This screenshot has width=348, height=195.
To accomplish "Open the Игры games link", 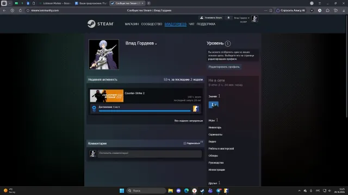I will [x=212, y=120].
